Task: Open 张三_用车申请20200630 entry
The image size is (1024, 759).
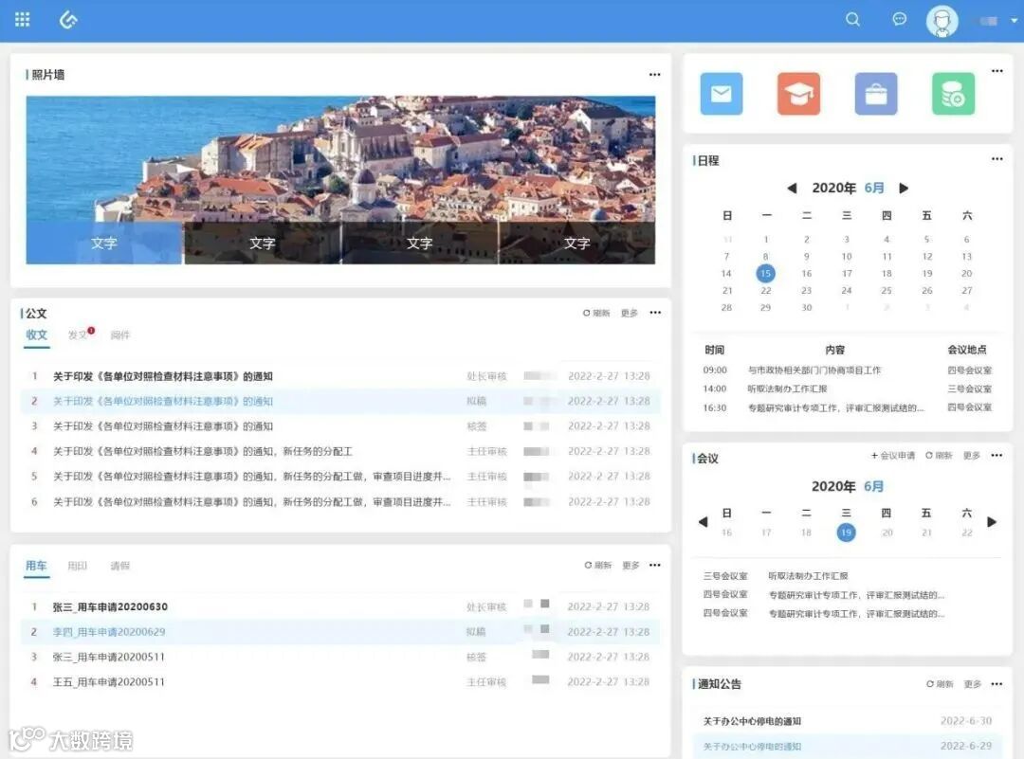Action: [x=340, y=607]
